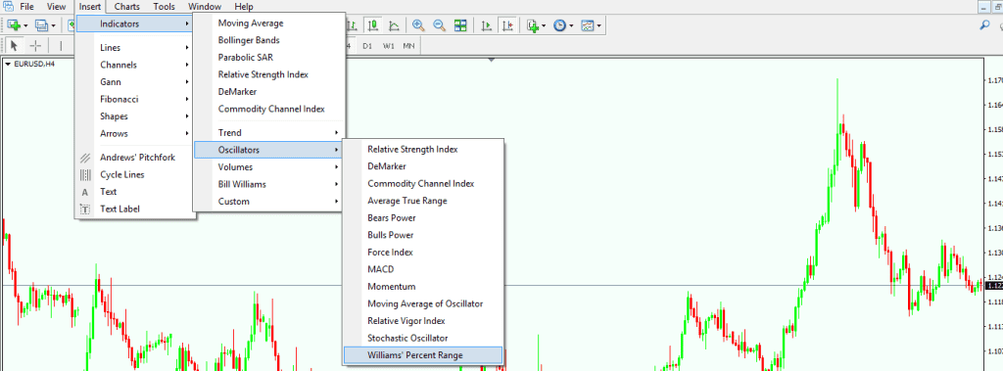The image size is (1003, 371).
Task: Toggle Auto Scroll chart button
Action: coord(487,25)
